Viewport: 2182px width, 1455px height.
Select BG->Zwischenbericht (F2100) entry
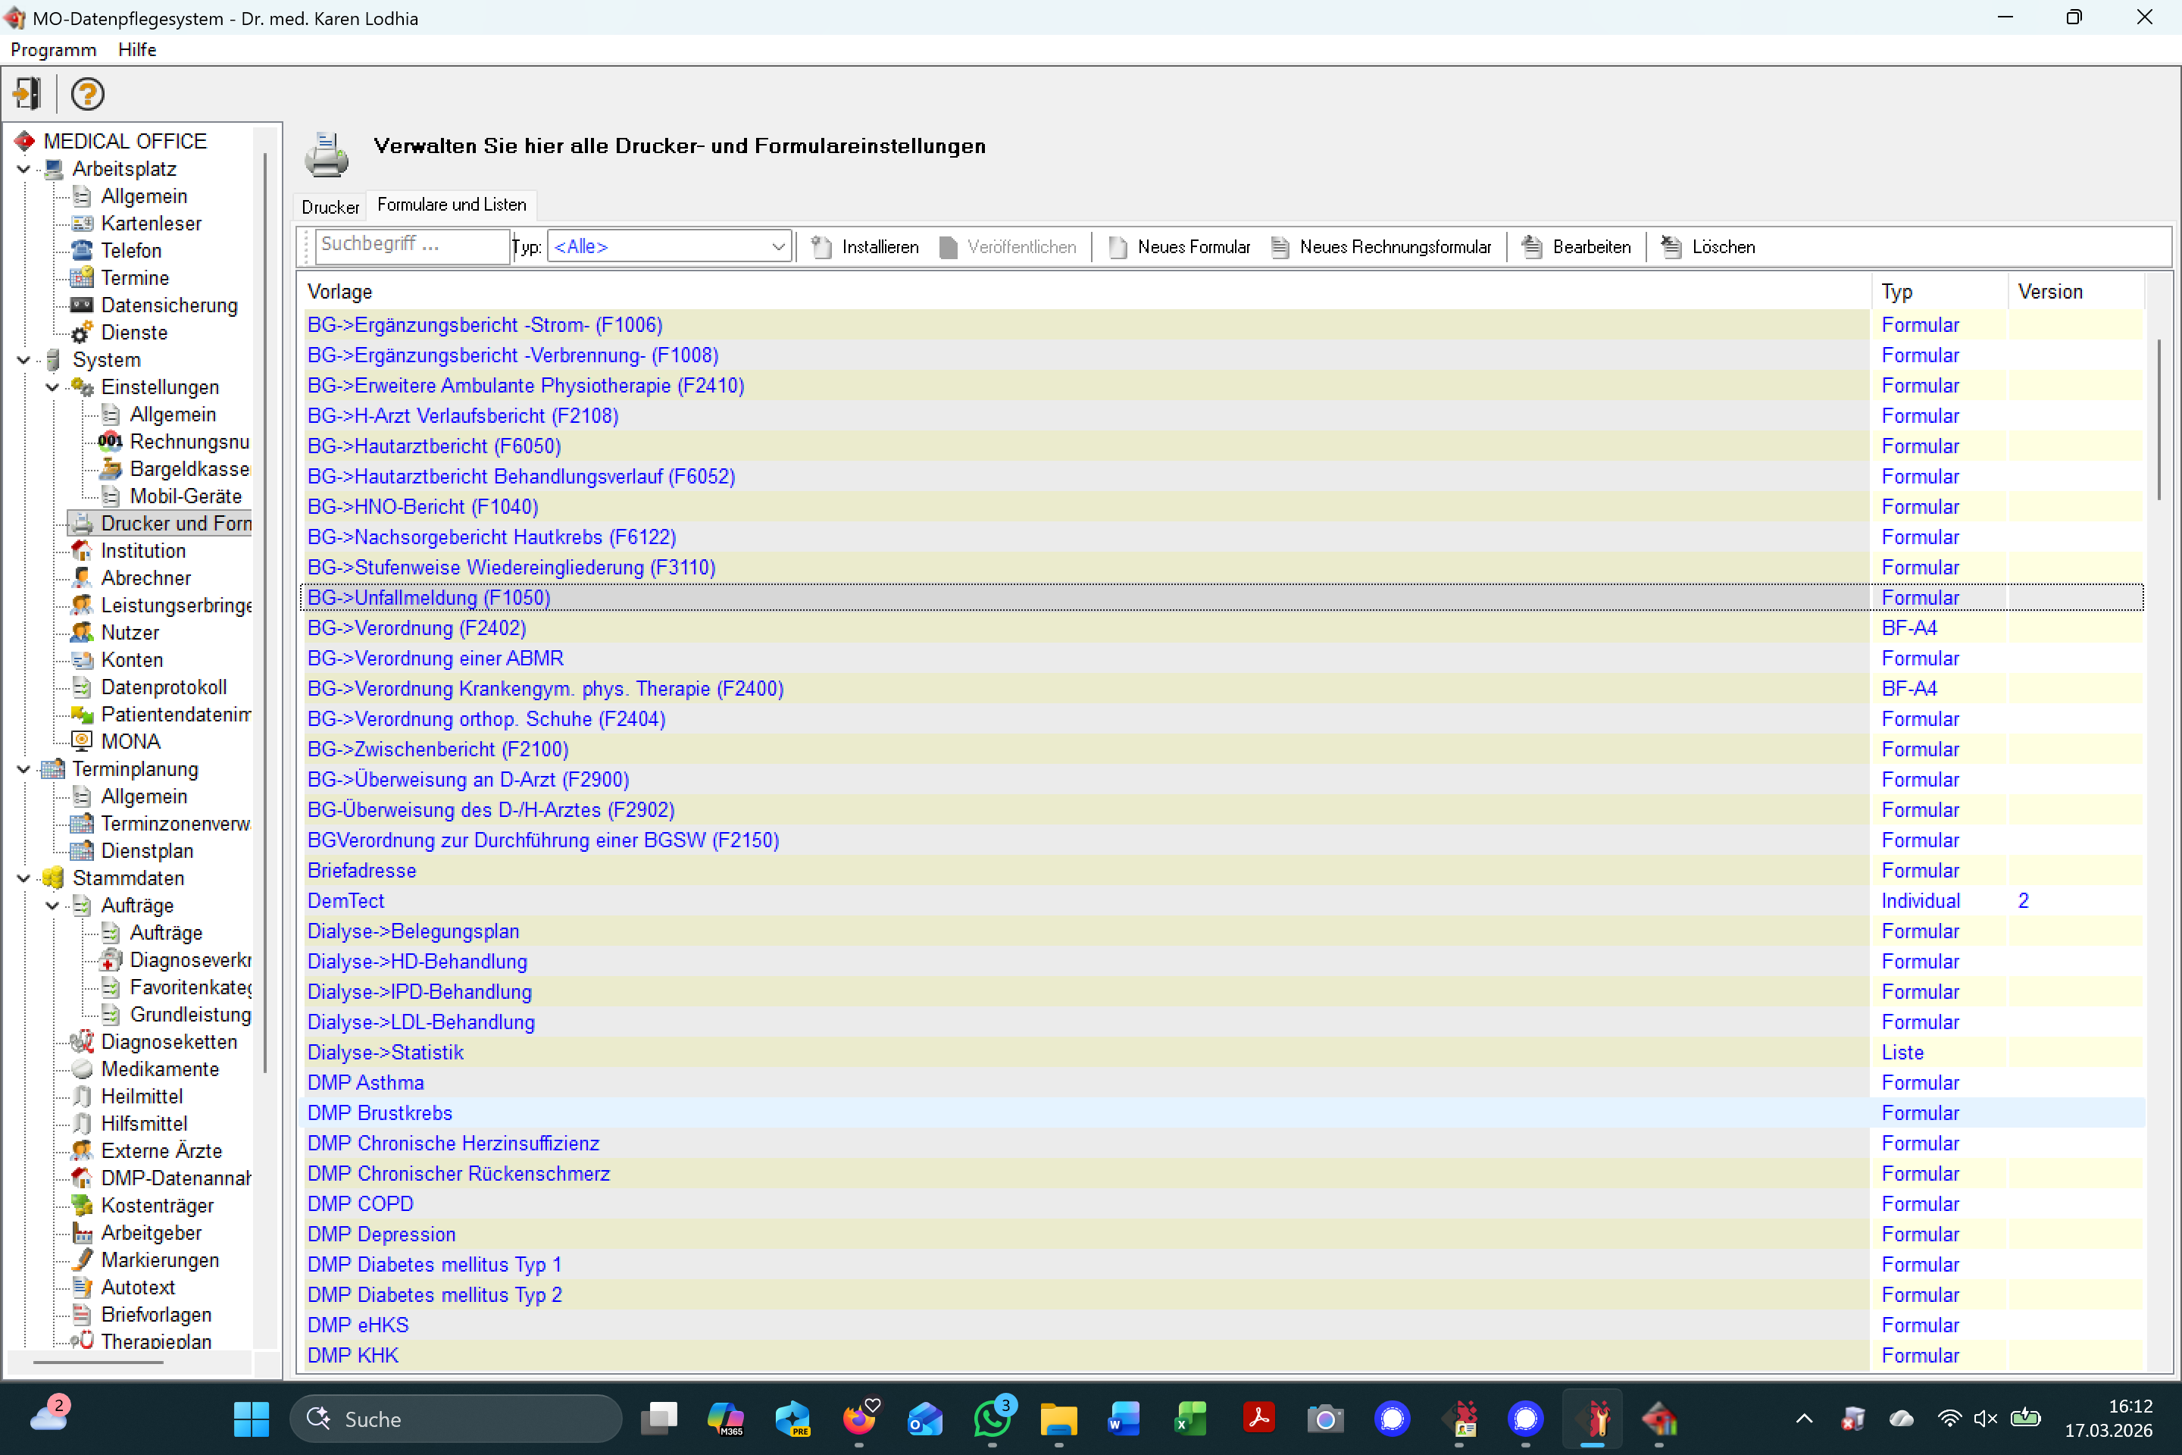click(438, 749)
